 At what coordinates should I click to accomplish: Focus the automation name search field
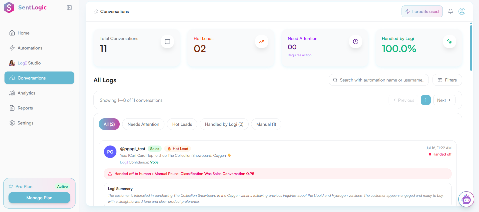point(379,80)
